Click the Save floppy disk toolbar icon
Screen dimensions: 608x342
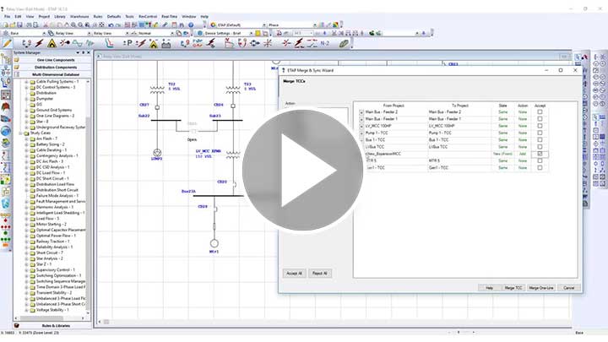click(19, 24)
